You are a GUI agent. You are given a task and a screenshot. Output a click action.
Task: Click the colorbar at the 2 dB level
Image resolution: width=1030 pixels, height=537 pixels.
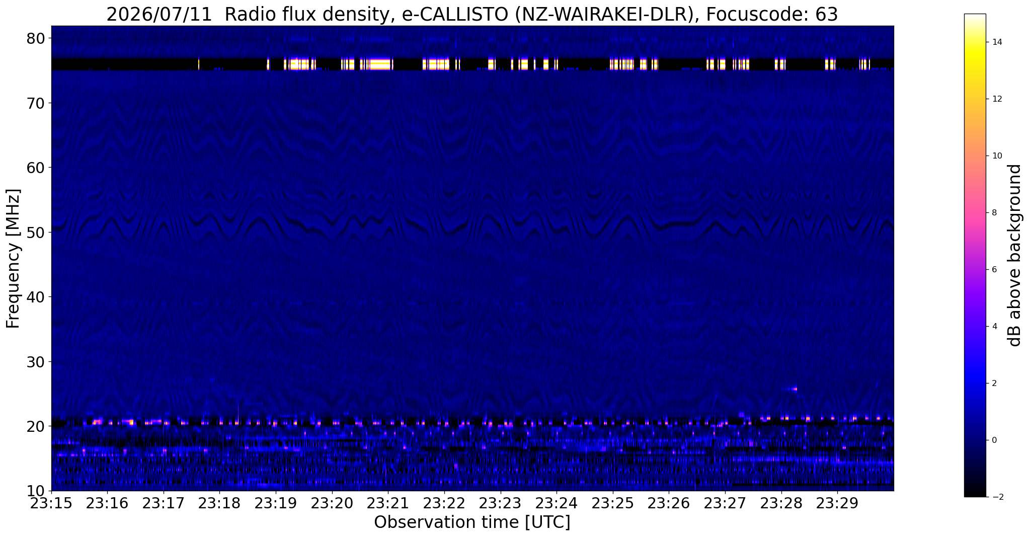975,383
